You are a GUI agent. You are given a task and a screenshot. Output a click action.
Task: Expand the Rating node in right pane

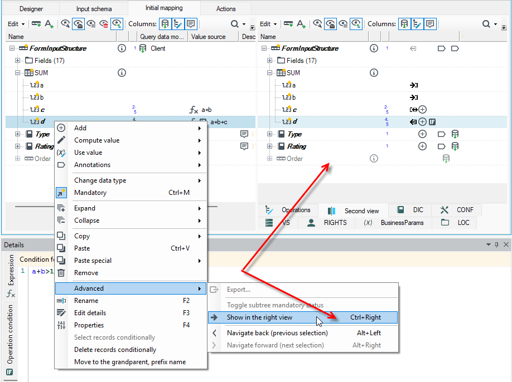(x=270, y=146)
